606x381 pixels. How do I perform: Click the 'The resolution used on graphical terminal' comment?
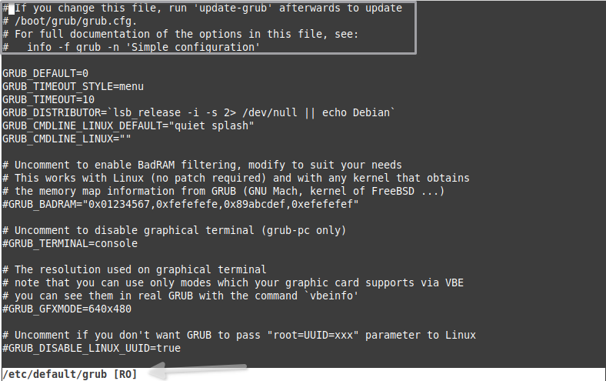click(x=135, y=269)
